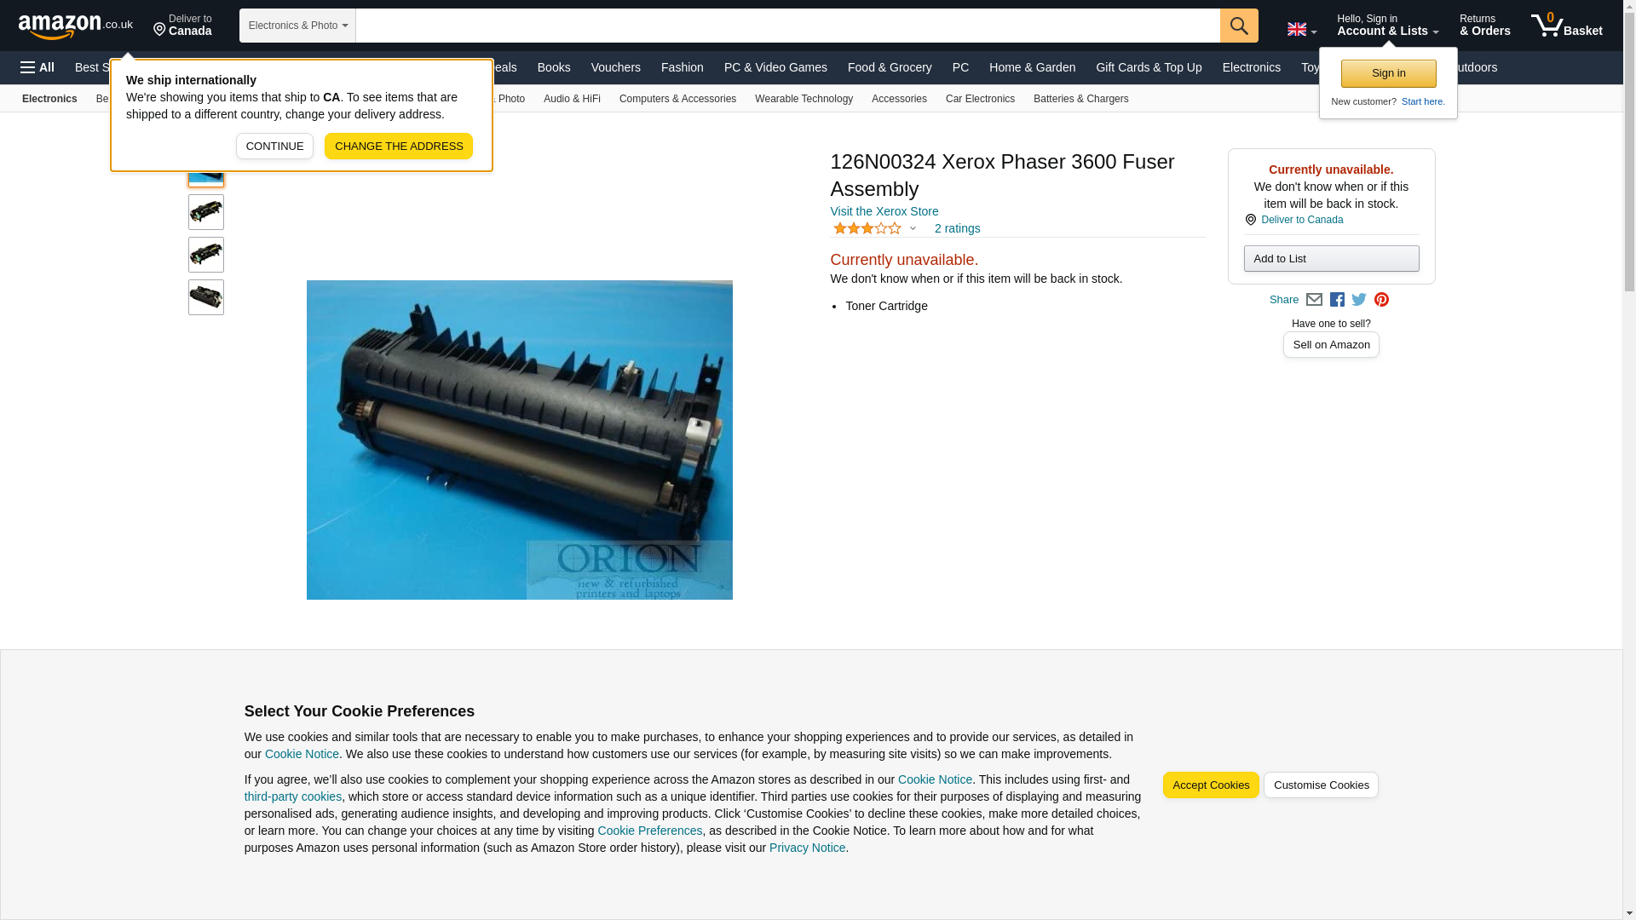Select Wearable Technology subcategory
Viewport: 1636px width, 920px height.
coord(804,99)
